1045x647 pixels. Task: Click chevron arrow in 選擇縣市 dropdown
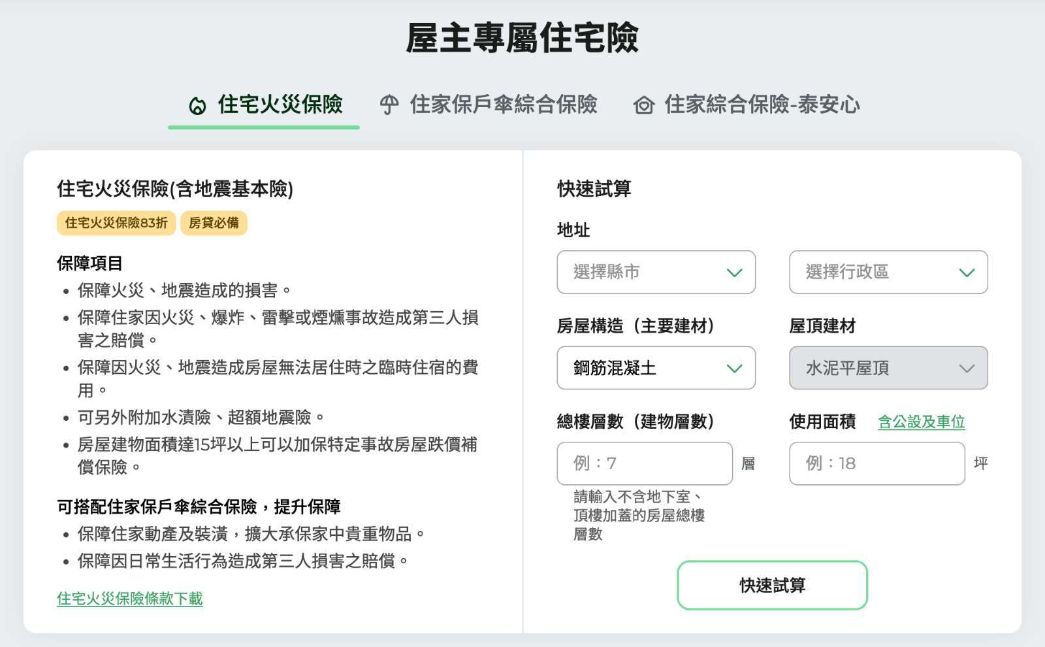[x=734, y=273]
